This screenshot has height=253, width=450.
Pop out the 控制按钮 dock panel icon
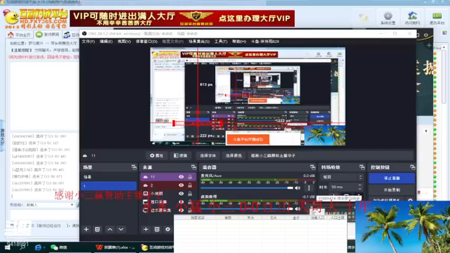(x=412, y=167)
